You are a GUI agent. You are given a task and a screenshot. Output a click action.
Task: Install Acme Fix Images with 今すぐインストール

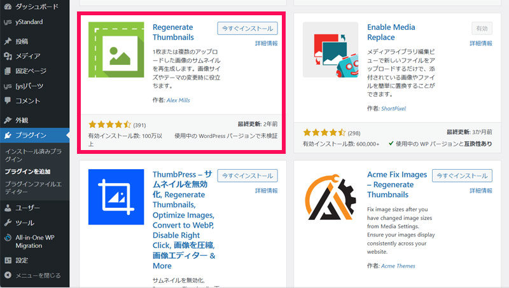pos(462,175)
